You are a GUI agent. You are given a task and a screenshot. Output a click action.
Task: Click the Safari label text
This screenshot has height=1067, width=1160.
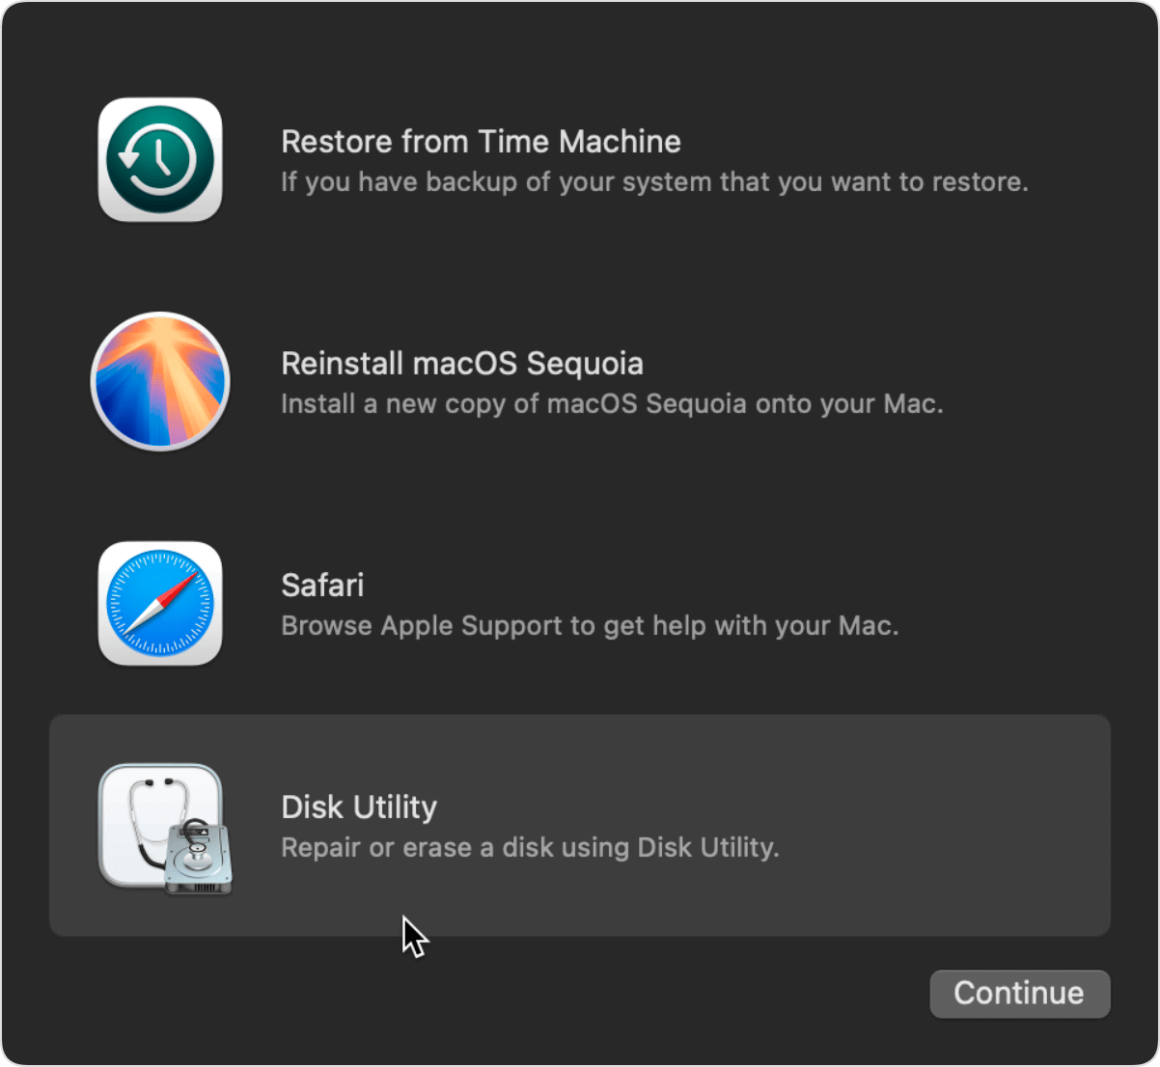pyautogui.click(x=321, y=586)
